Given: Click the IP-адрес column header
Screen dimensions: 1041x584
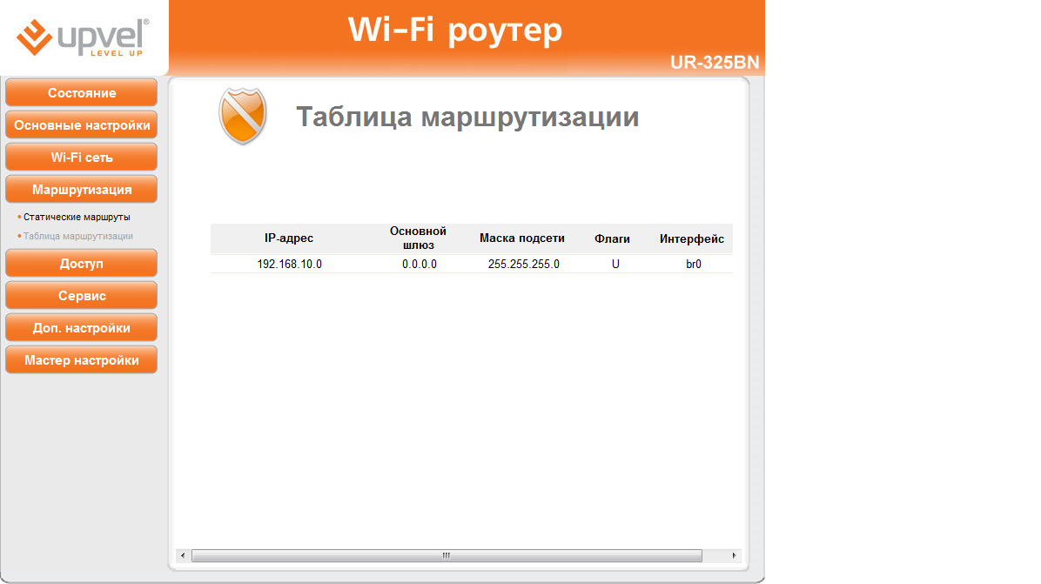Looking at the screenshot, I should 289,238.
